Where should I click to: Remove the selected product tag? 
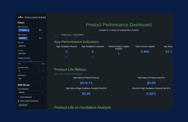tap(26, 38)
